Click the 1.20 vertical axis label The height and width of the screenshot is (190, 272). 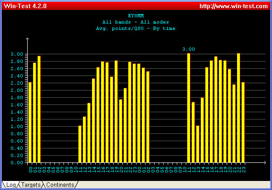17,119
